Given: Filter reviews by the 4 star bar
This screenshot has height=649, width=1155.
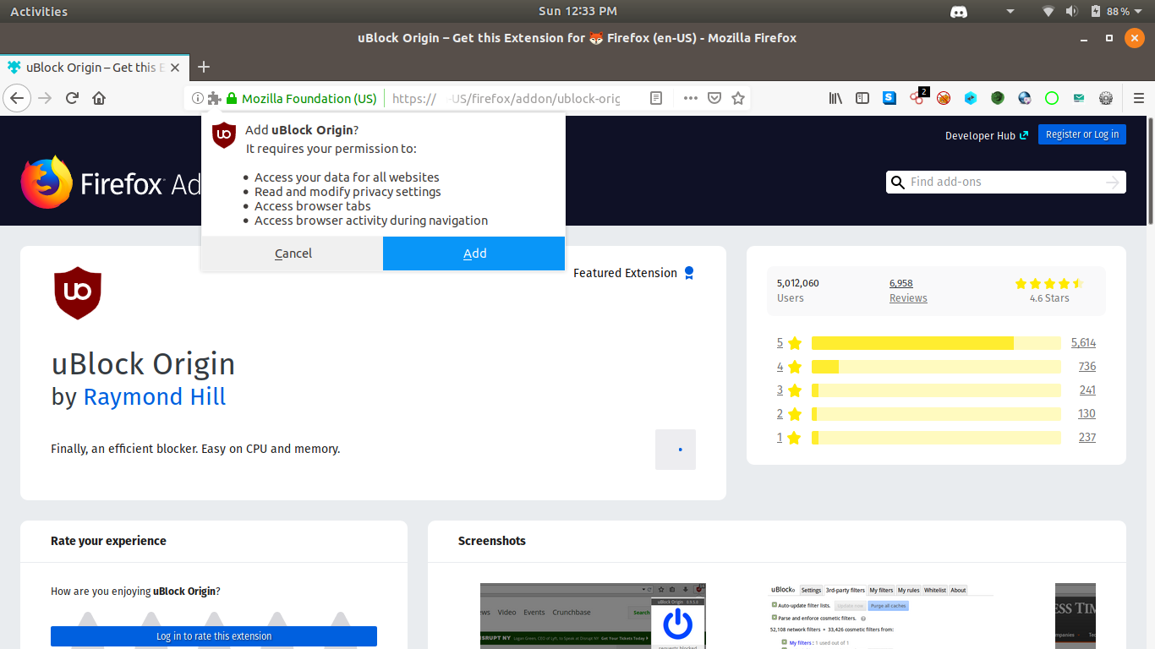Looking at the screenshot, I should click(936, 367).
